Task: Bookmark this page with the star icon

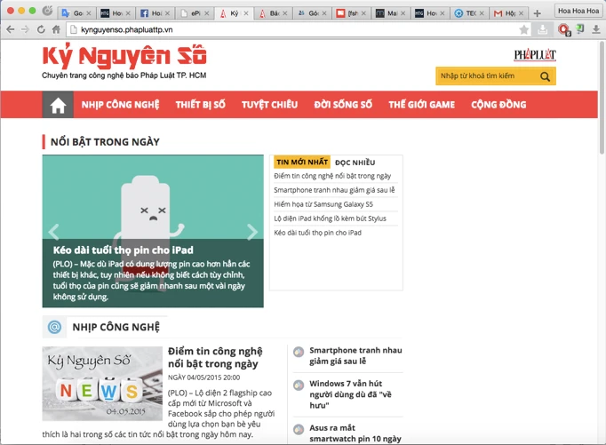Action: coord(524,29)
